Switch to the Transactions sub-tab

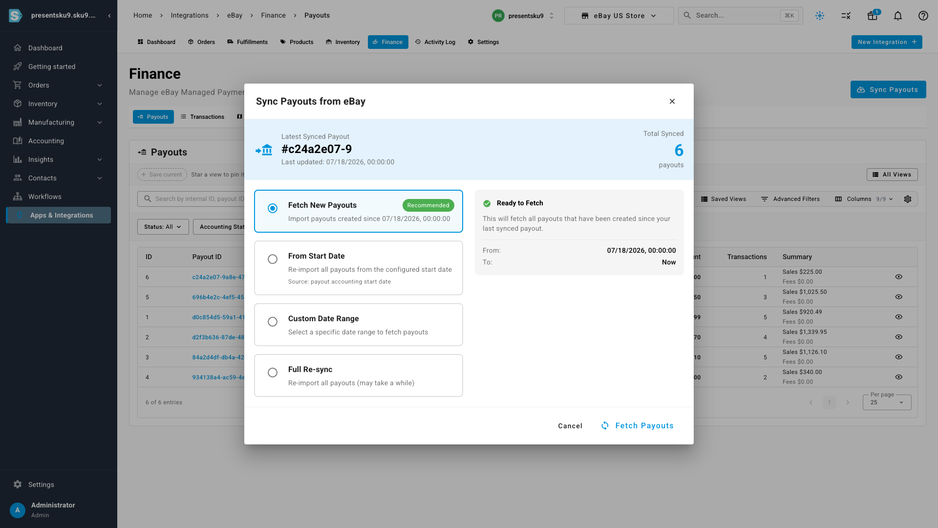202,117
